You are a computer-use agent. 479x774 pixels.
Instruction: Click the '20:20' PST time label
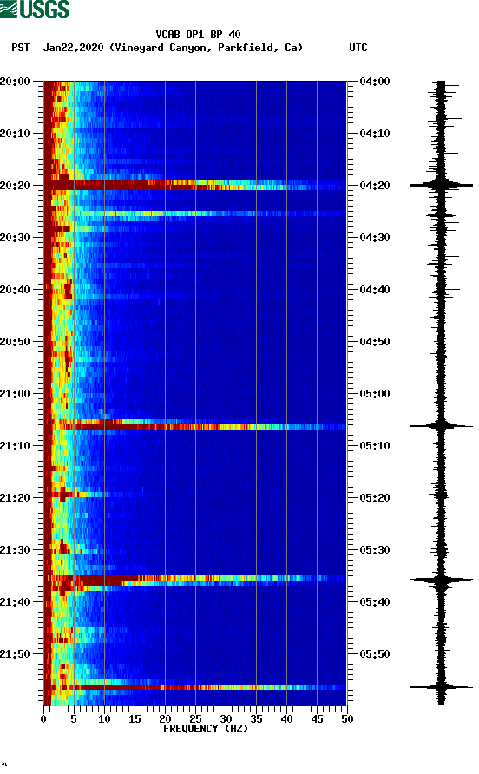pos(16,186)
